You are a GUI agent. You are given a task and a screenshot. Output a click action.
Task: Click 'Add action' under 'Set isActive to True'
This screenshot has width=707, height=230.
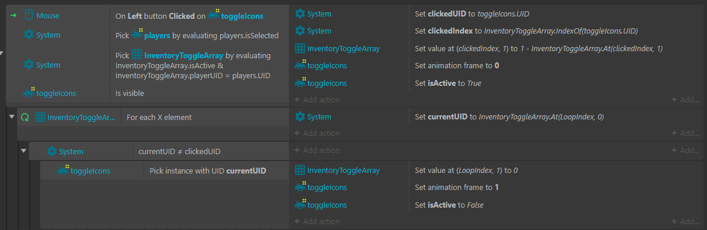[x=317, y=99]
